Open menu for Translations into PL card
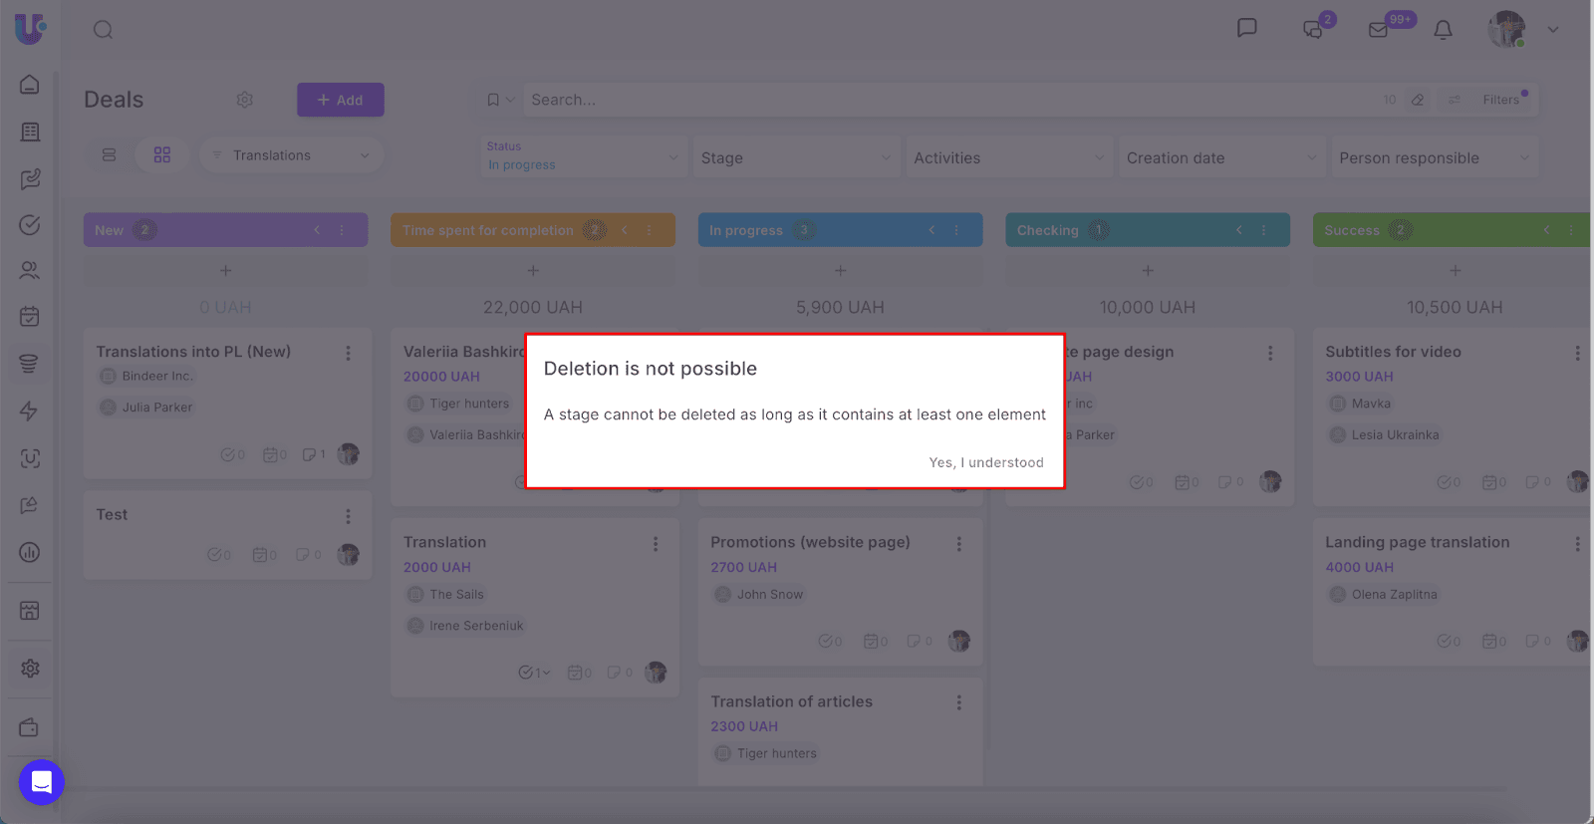1594x824 pixels. pos(348,353)
